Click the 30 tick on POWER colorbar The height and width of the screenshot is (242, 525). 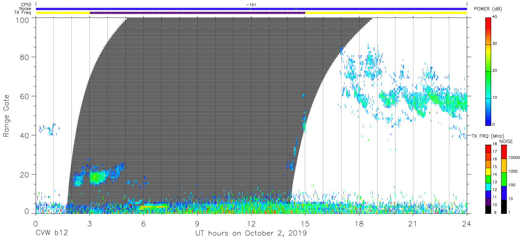495,44
